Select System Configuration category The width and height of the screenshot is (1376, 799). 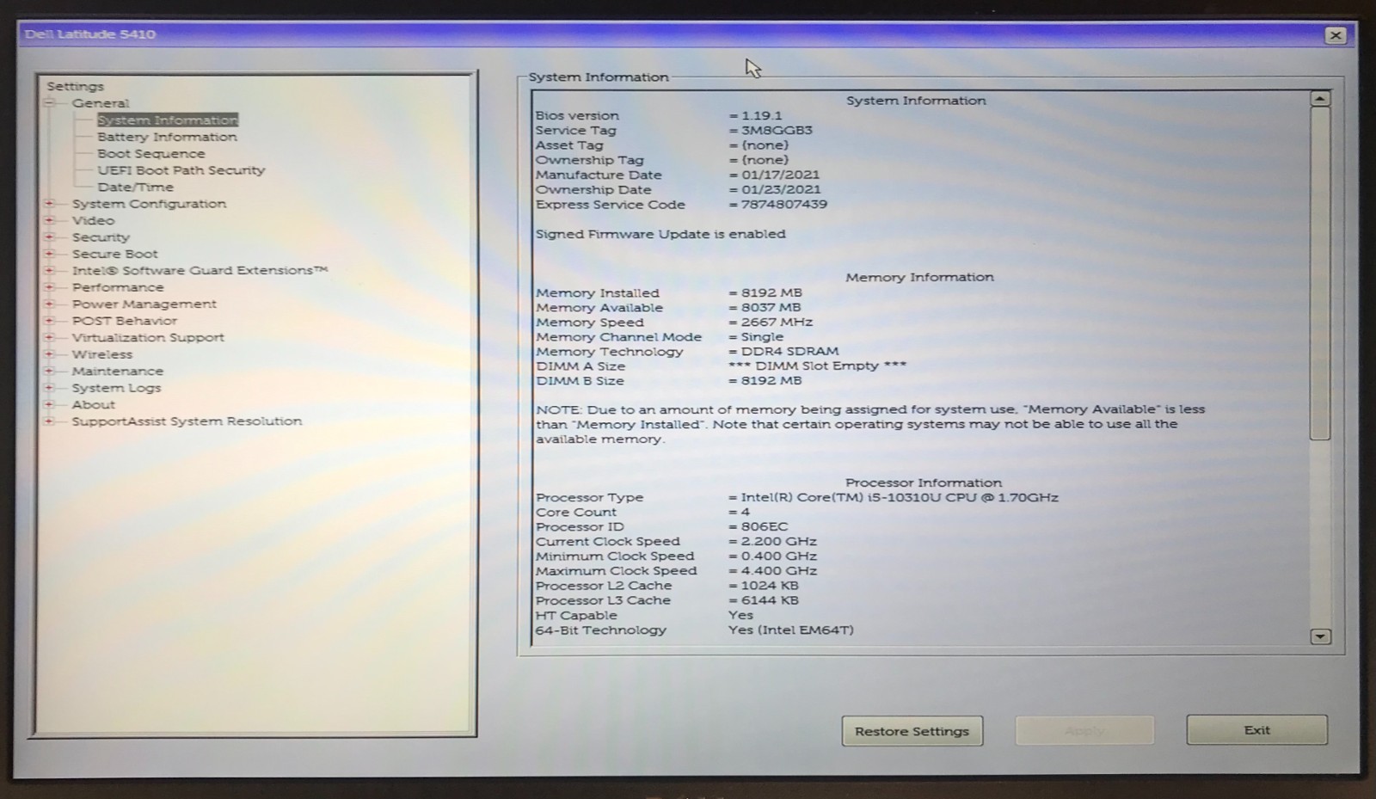[x=149, y=204]
